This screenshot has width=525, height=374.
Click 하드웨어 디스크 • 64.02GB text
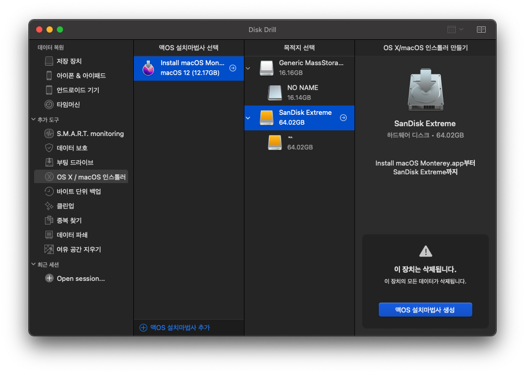(x=425, y=135)
